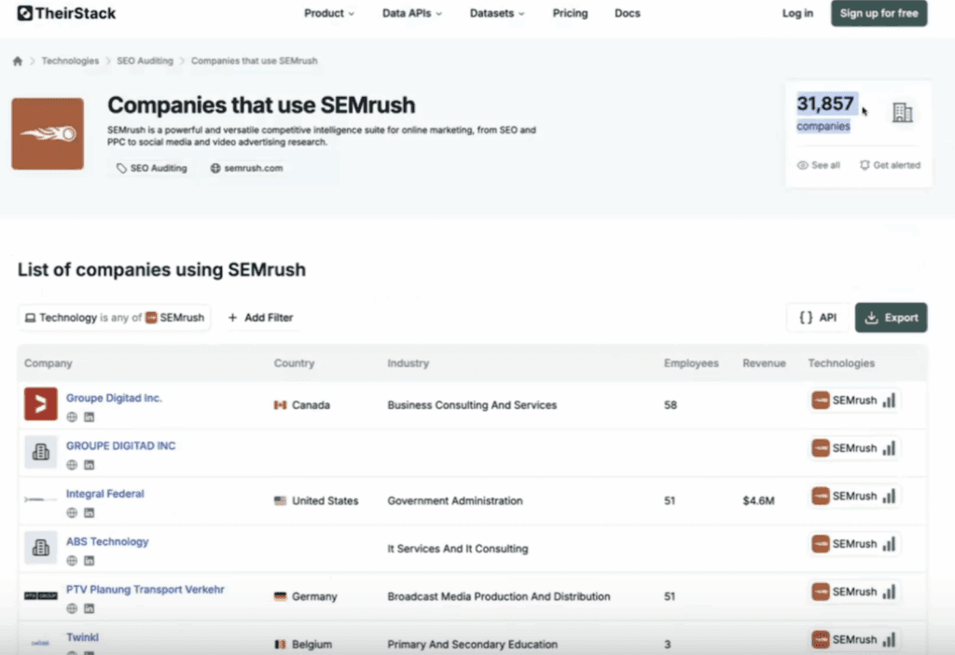
Task: Click See all companies
Action: coord(819,165)
